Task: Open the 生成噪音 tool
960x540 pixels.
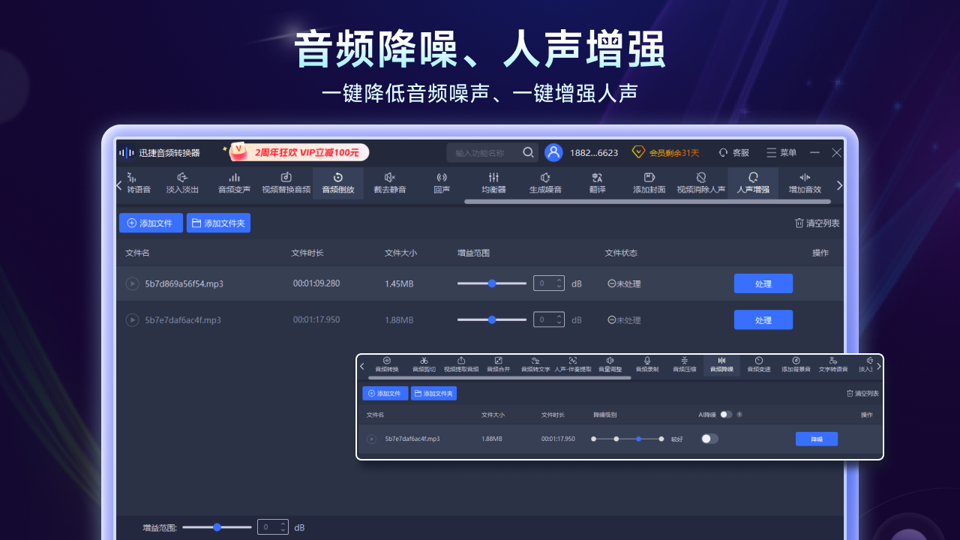Action: [x=544, y=184]
